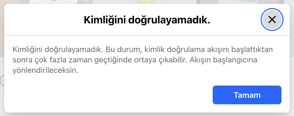This screenshot has height=116, width=294.
Task: Click the first line mentioning 'kimlik doğrulama akışını'
Action: pyautogui.click(x=143, y=49)
